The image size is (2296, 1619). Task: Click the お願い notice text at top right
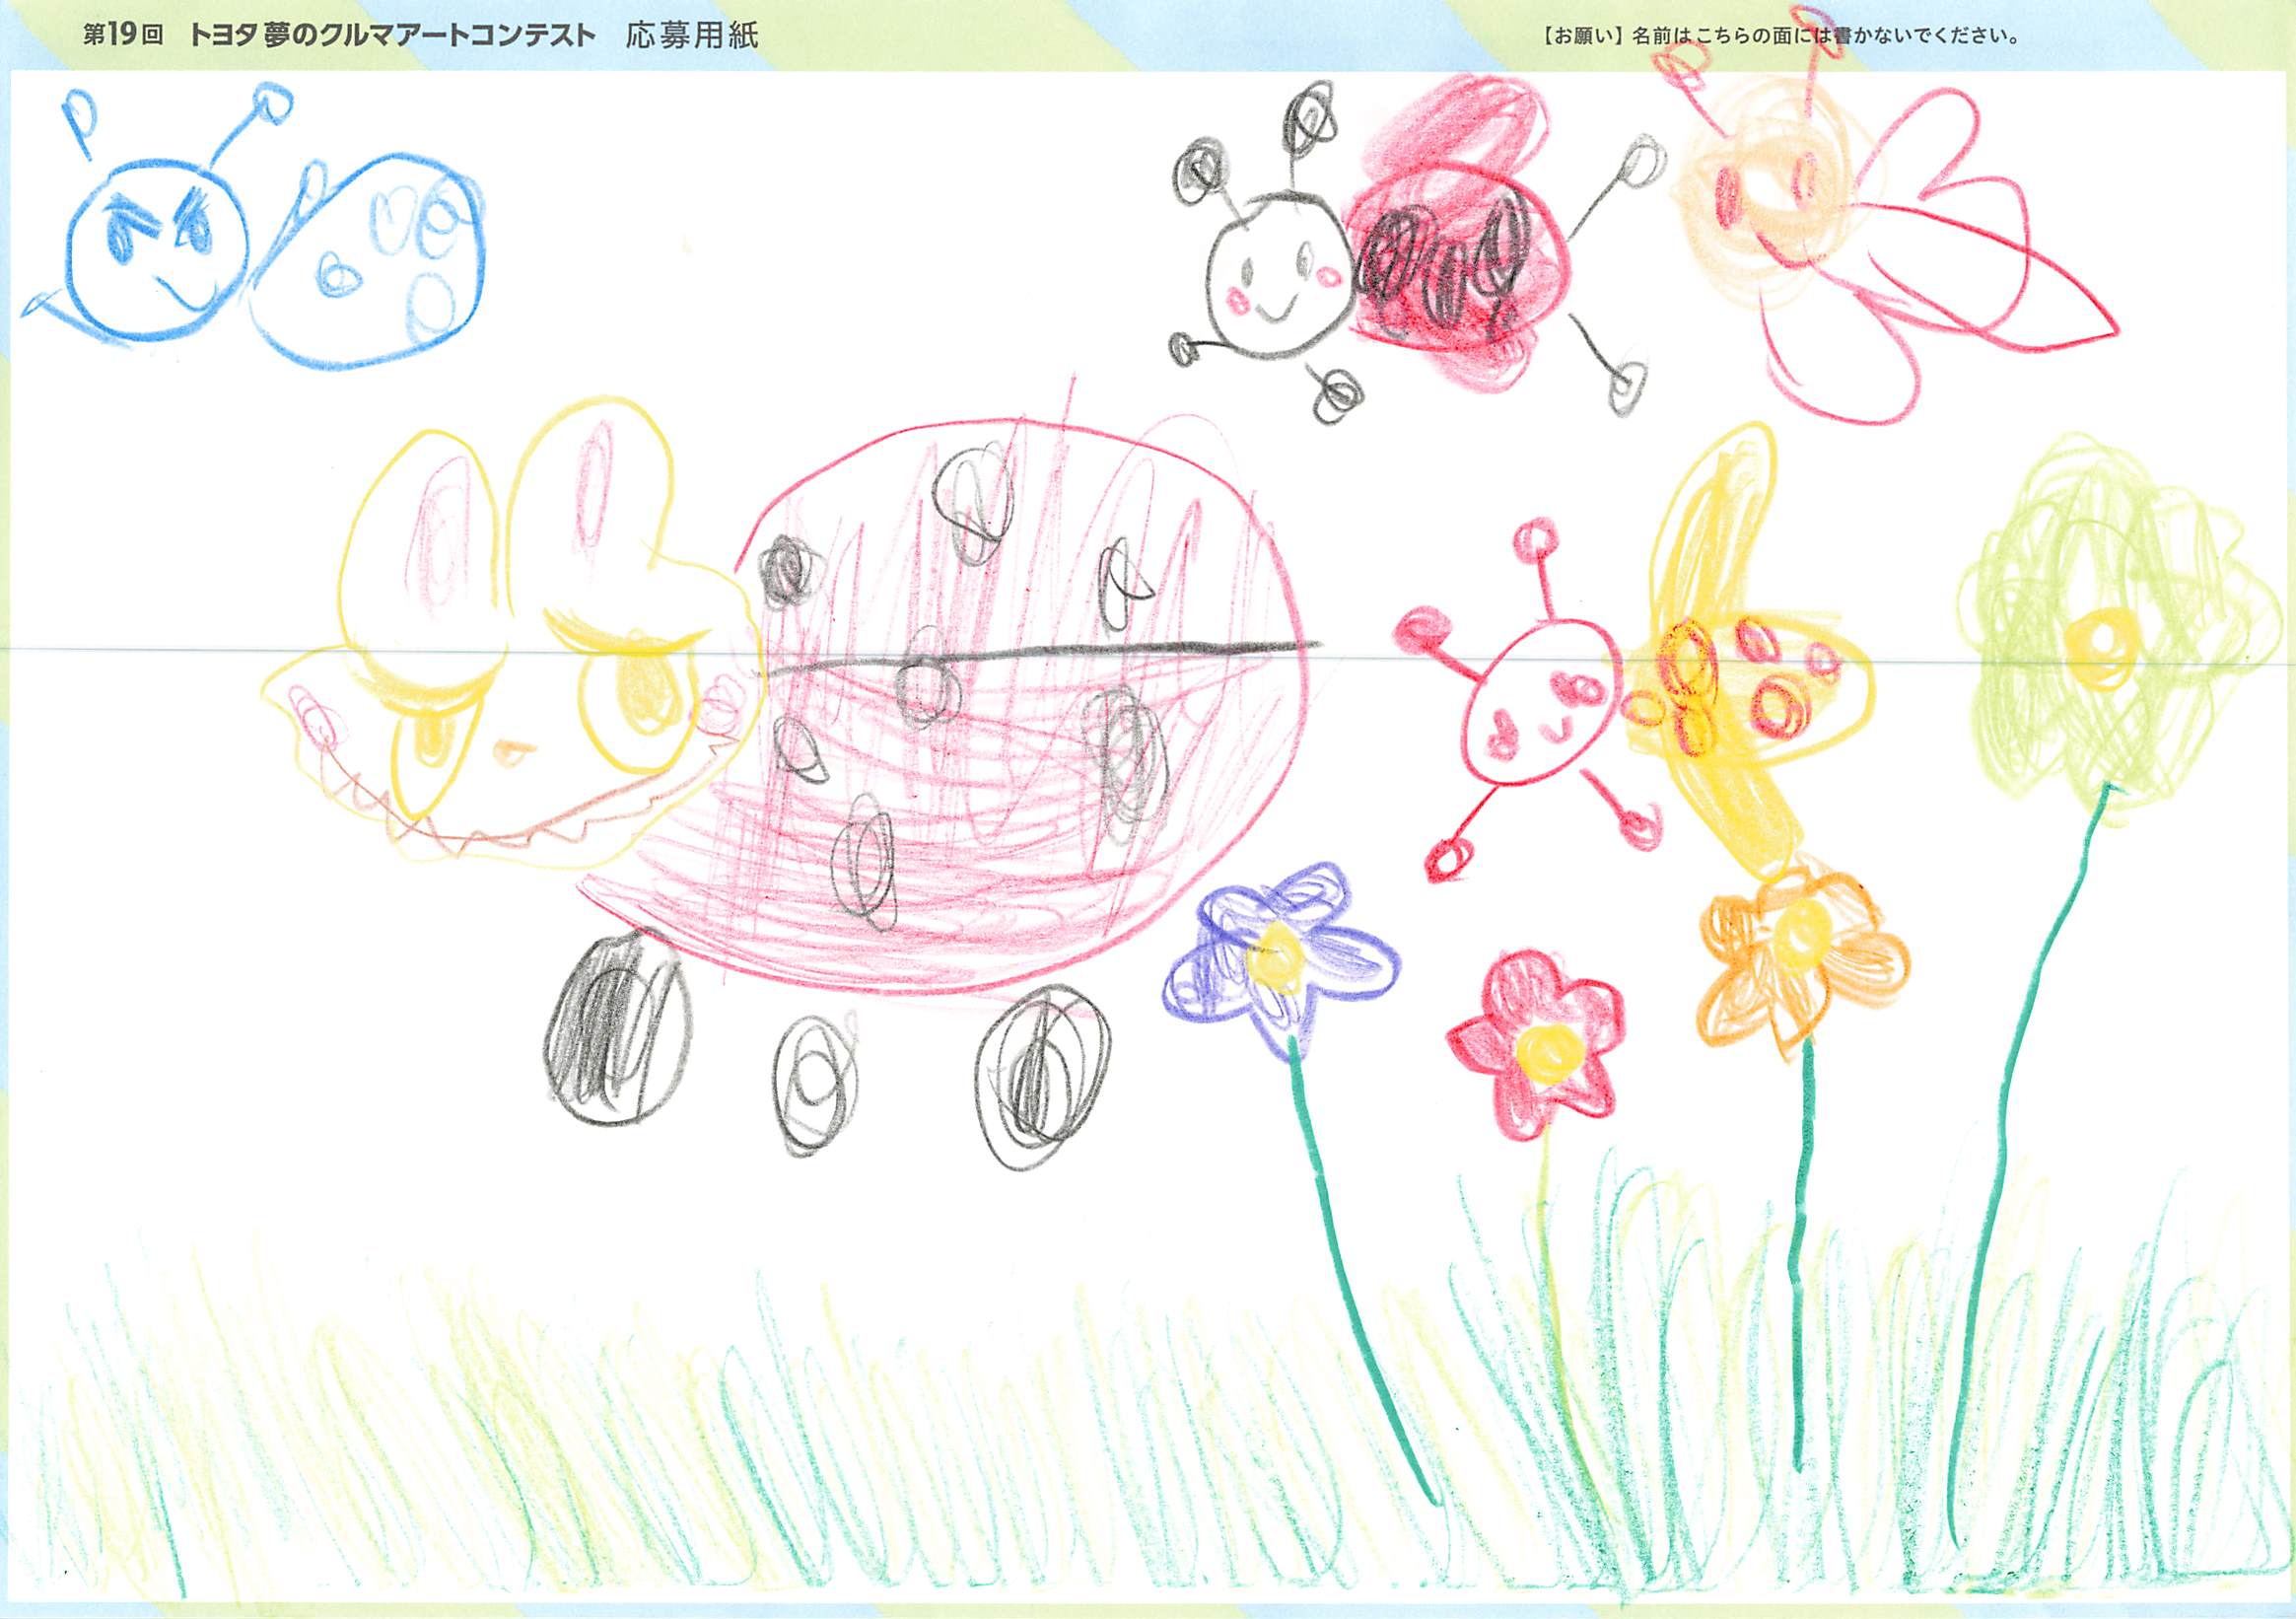[1778, 37]
